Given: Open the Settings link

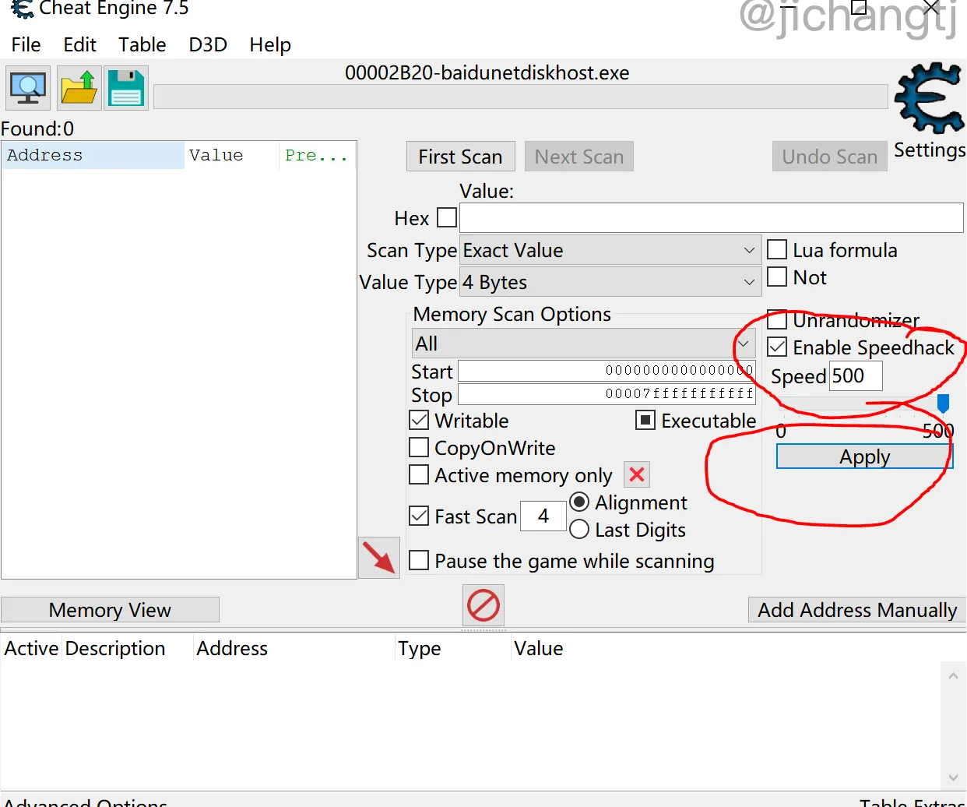Looking at the screenshot, I should [930, 150].
